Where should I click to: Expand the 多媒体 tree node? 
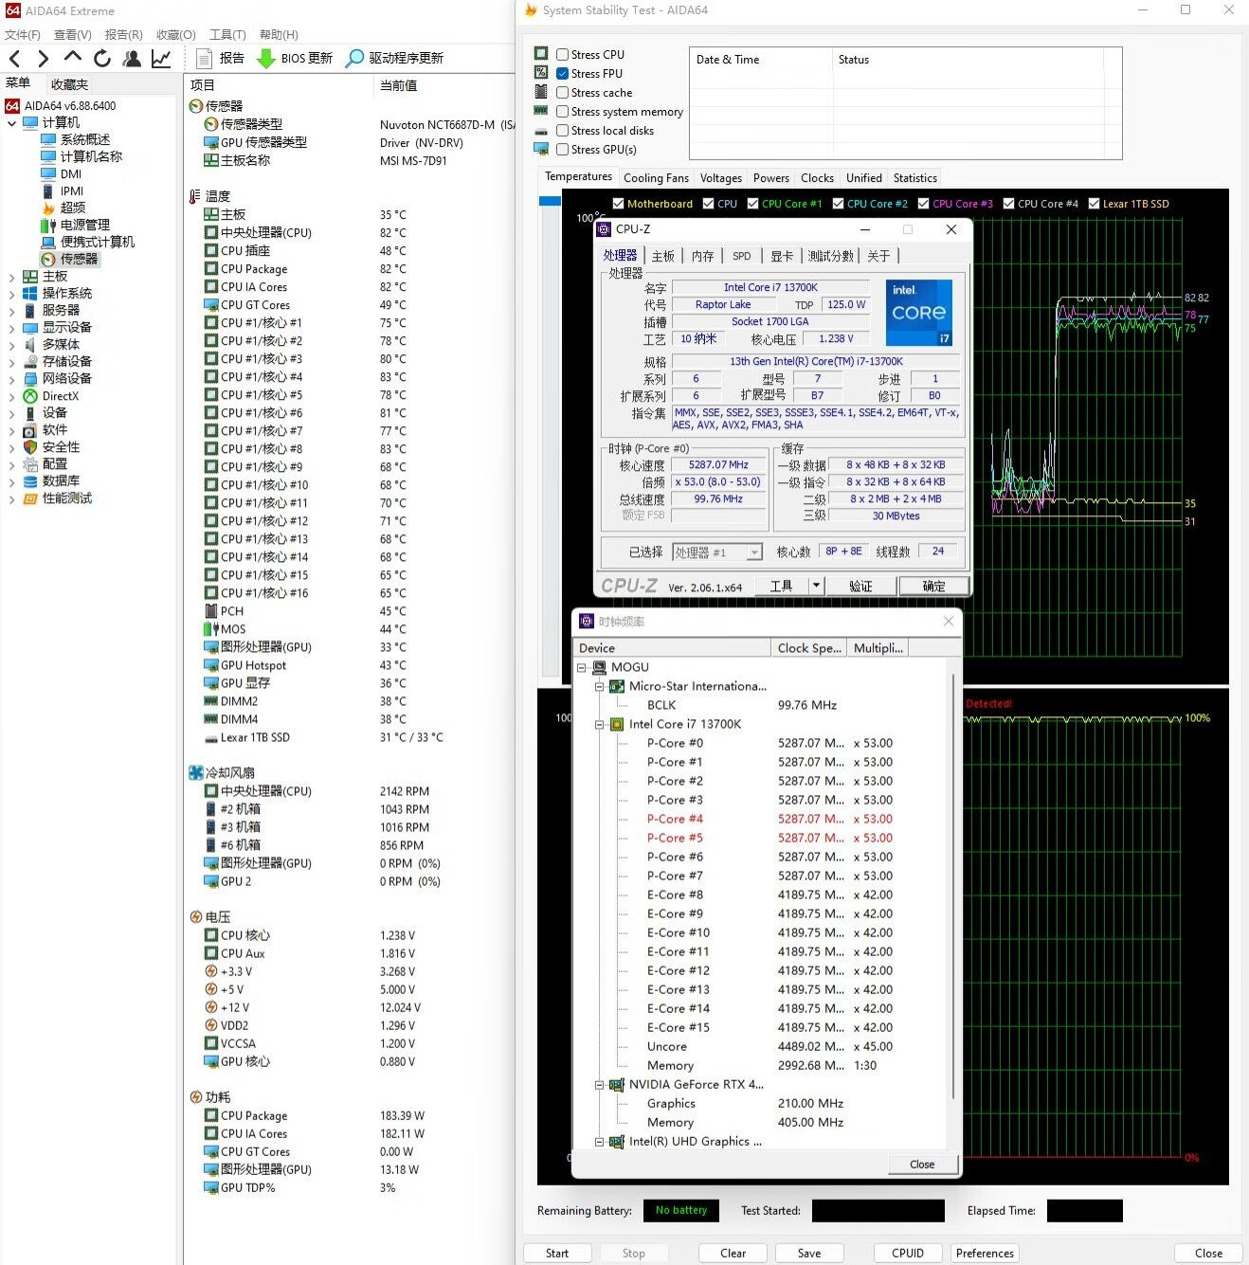(12, 345)
